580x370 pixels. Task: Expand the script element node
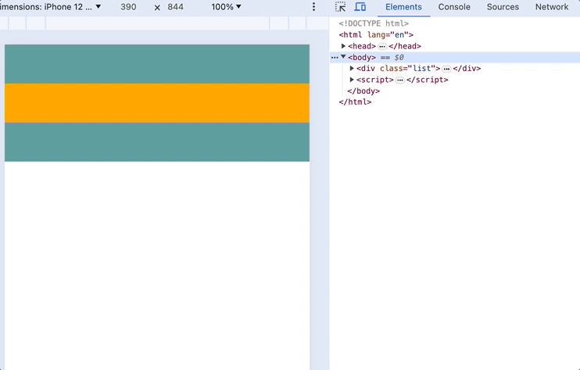click(x=352, y=80)
